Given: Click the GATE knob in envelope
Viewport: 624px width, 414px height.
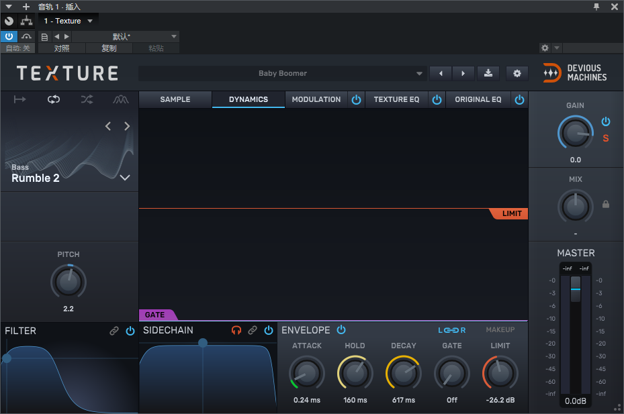Looking at the screenshot, I should pyautogui.click(x=451, y=374).
